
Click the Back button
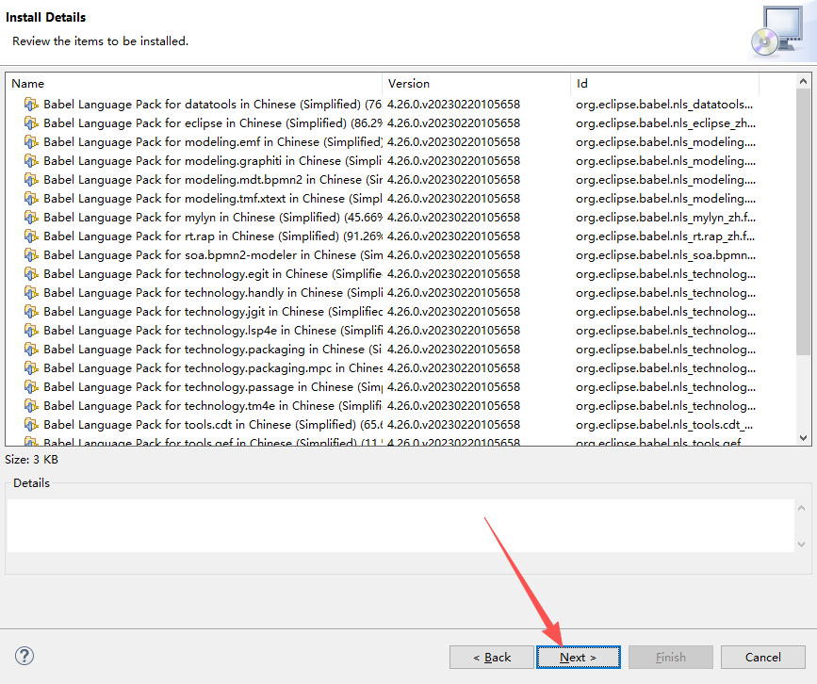click(x=491, y=658)
